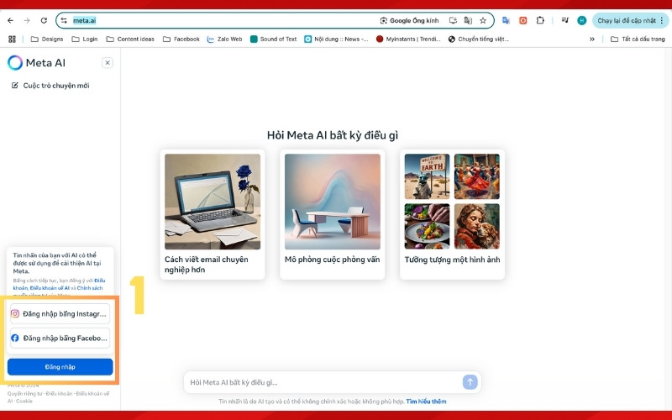Click the woman with dog image
672x420 pixels.
point(476,226)
